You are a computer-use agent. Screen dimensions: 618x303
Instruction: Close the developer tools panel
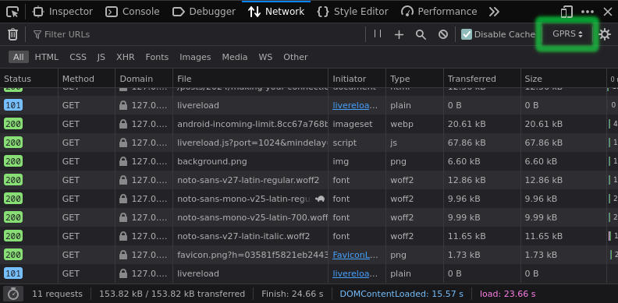coord(607,12)
